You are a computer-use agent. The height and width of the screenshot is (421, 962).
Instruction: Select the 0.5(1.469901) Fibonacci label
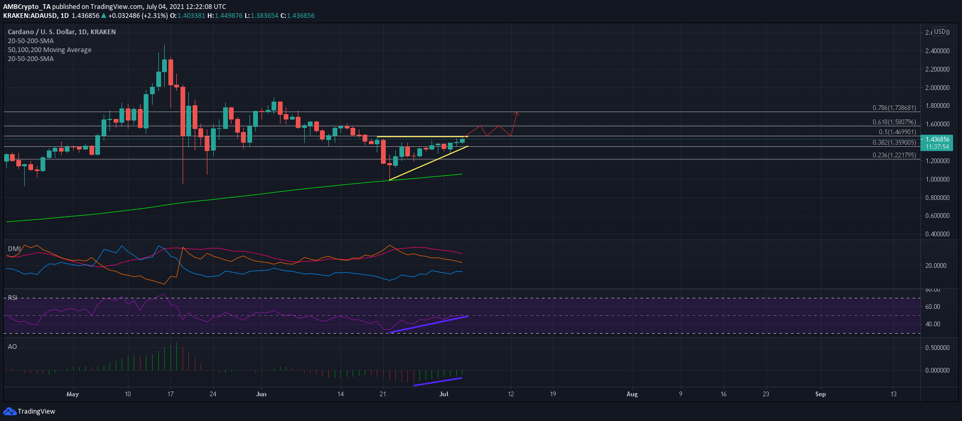tap(897, 132)
